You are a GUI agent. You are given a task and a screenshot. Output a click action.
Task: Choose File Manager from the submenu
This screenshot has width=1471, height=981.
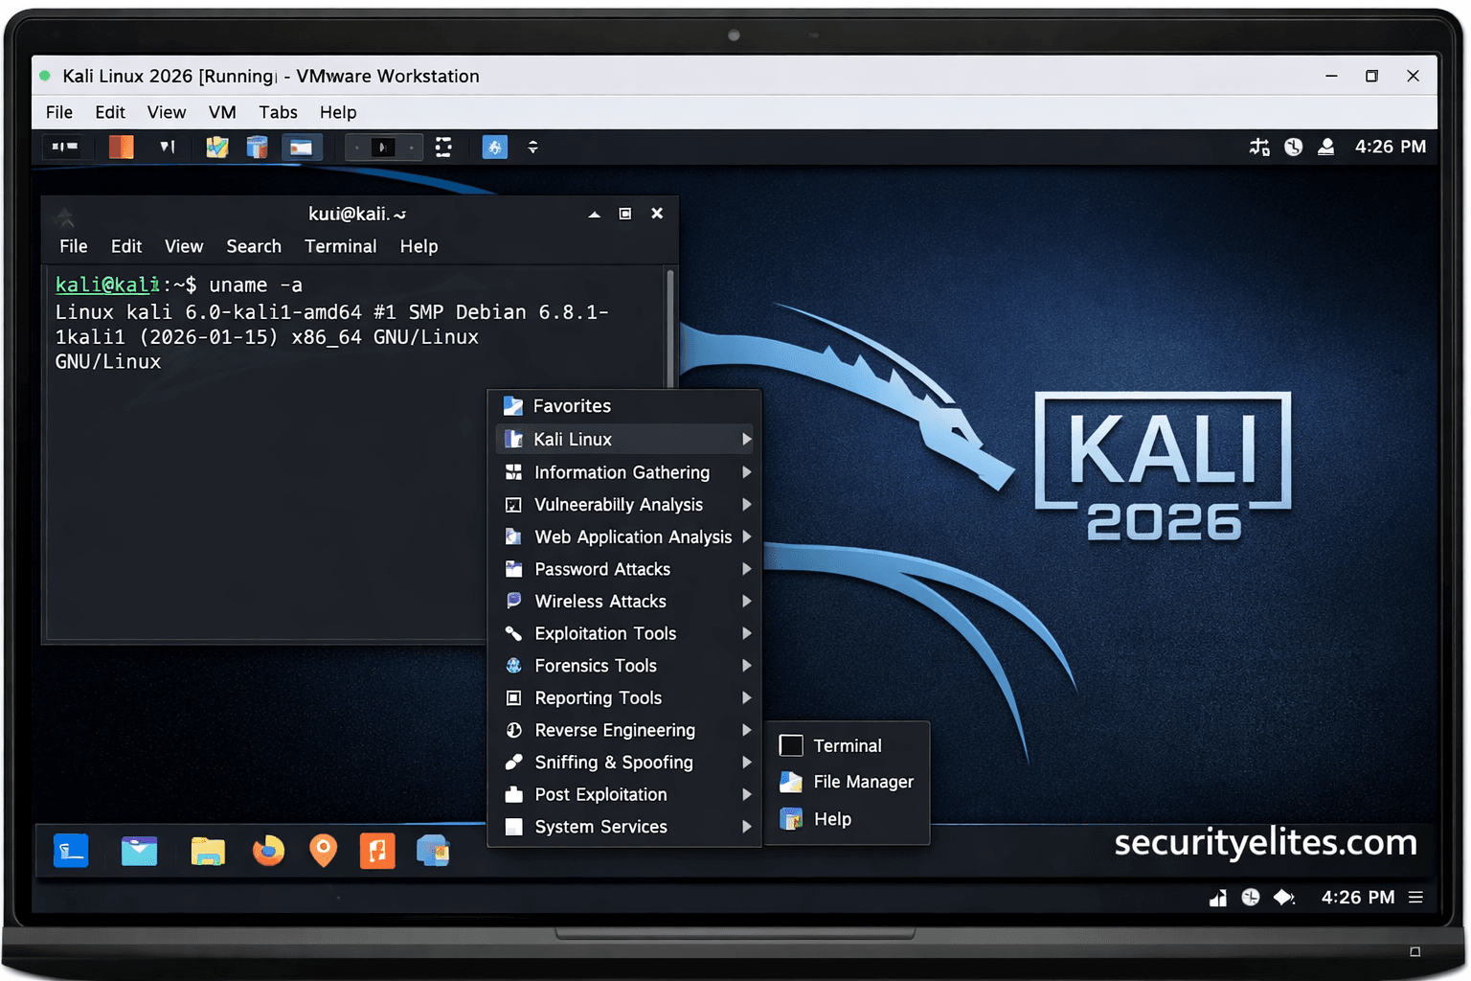pyautogui.click(x=863, y=782)
